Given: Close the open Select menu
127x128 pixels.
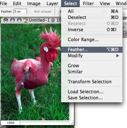Looking at the screenshot, I should pyautogui.click(x=70, y=4).
